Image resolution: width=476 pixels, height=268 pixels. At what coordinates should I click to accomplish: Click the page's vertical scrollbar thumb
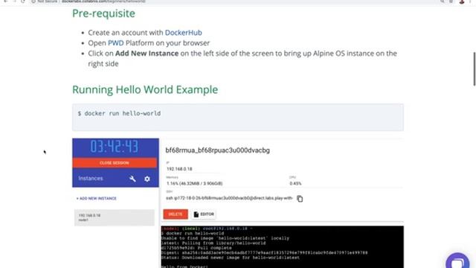pyautogui.click(x=475, y=69)
